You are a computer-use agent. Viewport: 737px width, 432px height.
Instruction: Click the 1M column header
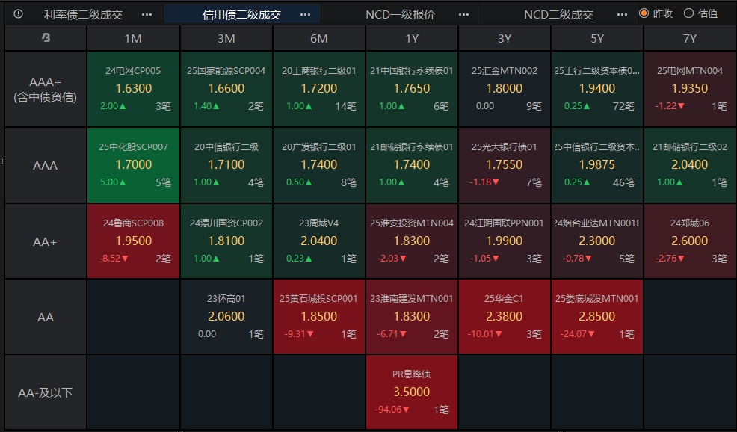(133, 38)
